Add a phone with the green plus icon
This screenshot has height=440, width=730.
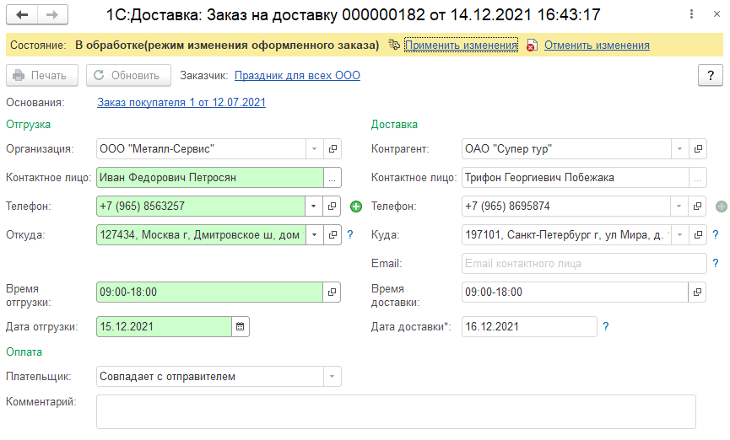(356, 207)
